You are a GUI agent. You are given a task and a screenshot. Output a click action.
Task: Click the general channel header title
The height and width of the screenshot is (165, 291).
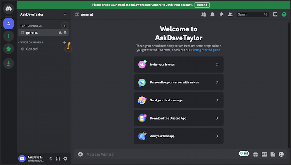pyautogui.click(x=87, y=14)
